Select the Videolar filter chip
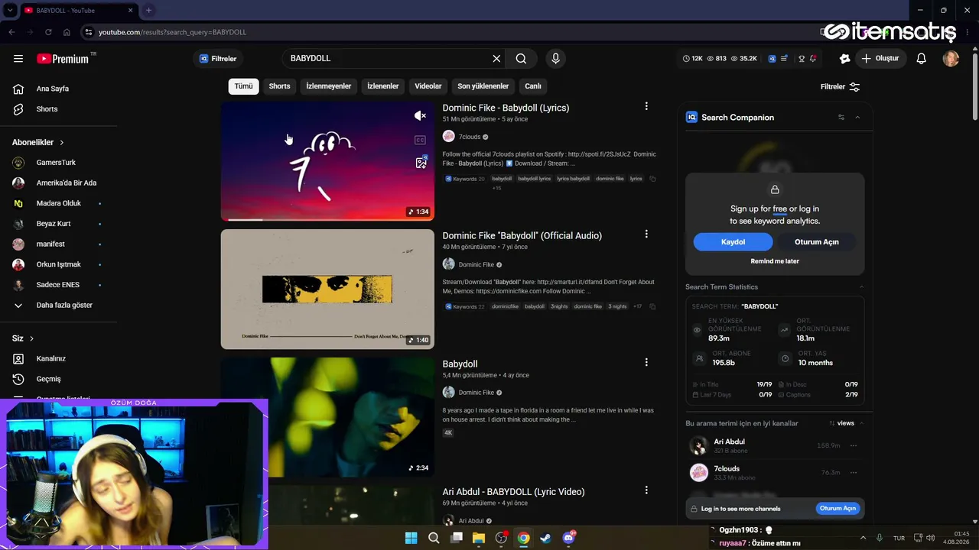Screen dimensions: 979x550 click(x=428, y=86)
